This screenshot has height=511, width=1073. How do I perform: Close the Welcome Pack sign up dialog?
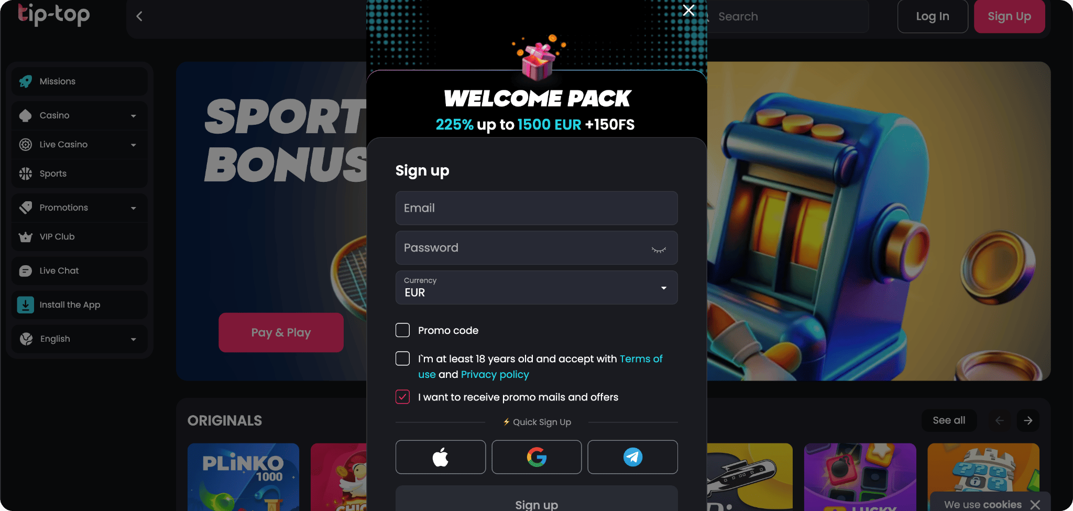pos(688,10)
